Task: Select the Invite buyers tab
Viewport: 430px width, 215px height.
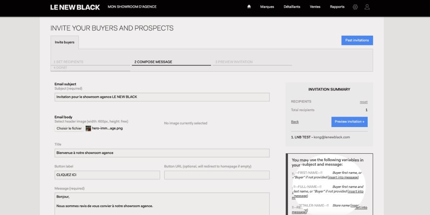Action: [x=64, y=42]
